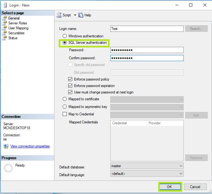Click the Add credential button
The width and height of the screenshot is (212, 194).
point(196,115)
